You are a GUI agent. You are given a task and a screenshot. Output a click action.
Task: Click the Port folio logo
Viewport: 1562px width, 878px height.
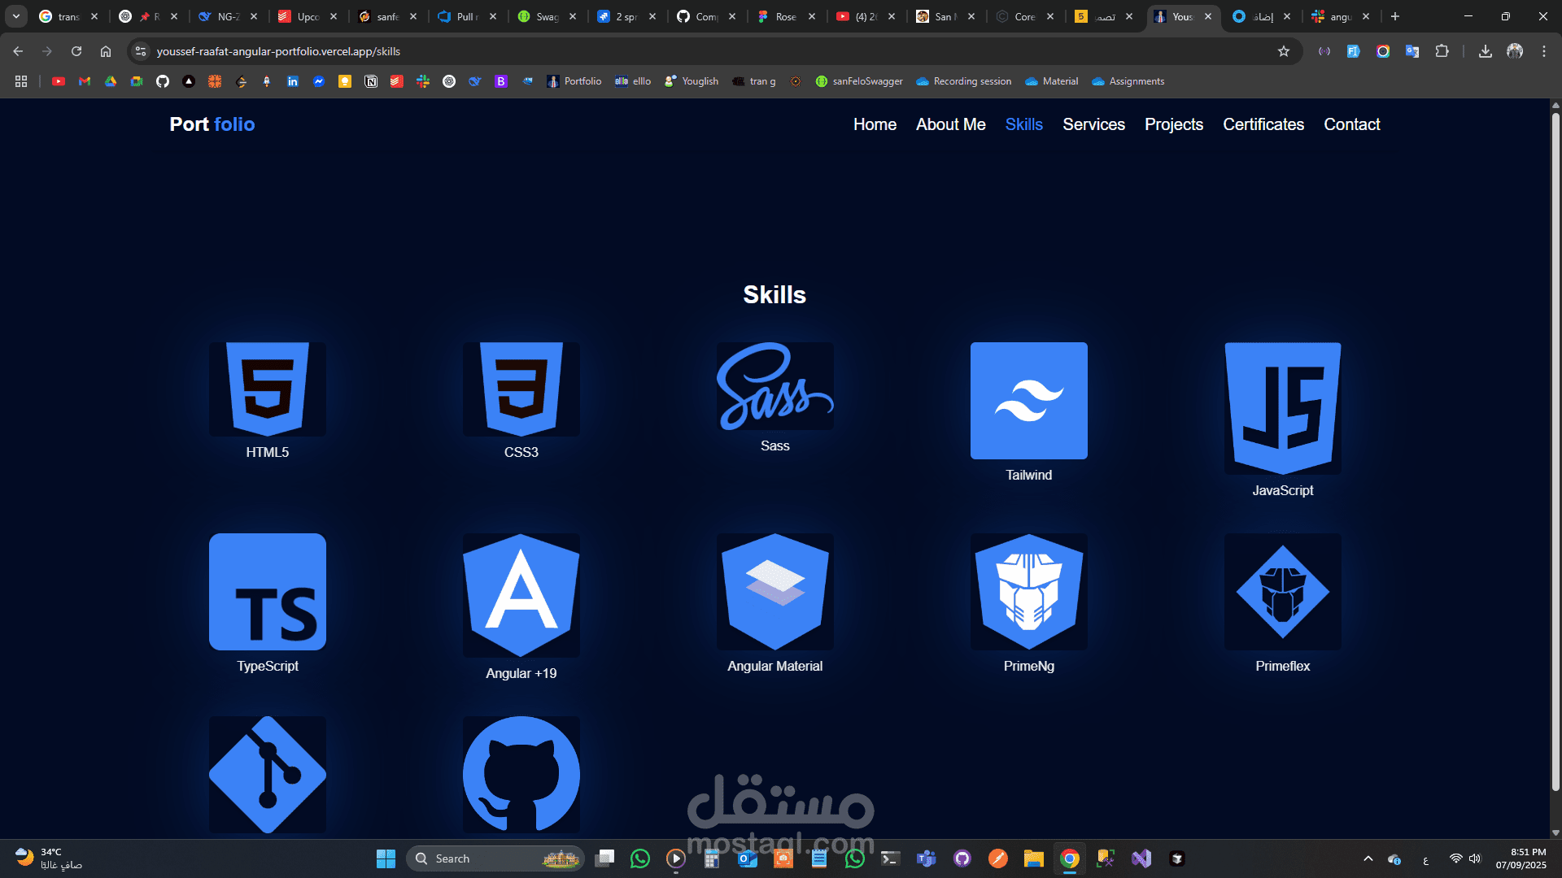click(212, 124)
